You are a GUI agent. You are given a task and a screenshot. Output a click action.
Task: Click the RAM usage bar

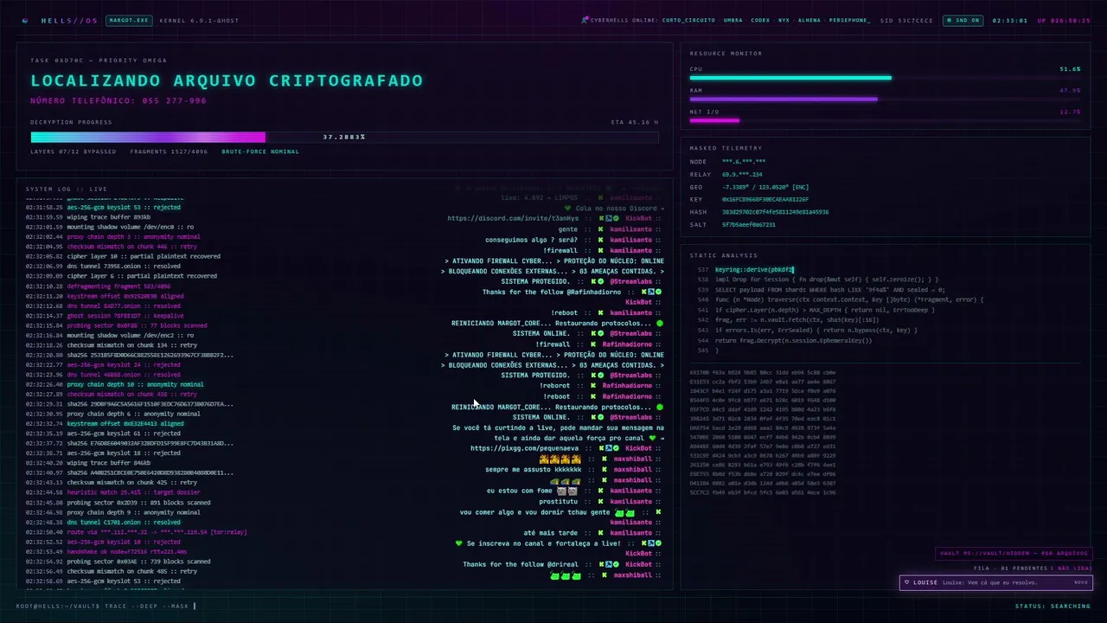(x=885, y=100)
